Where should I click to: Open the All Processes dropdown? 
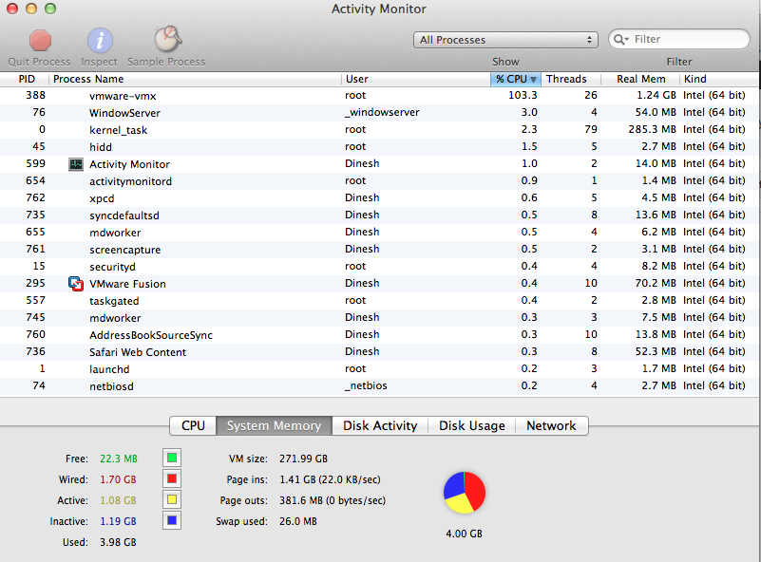coord(505,40)
